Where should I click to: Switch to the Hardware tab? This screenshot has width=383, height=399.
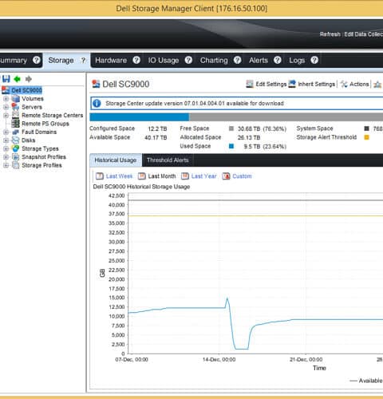111,61
